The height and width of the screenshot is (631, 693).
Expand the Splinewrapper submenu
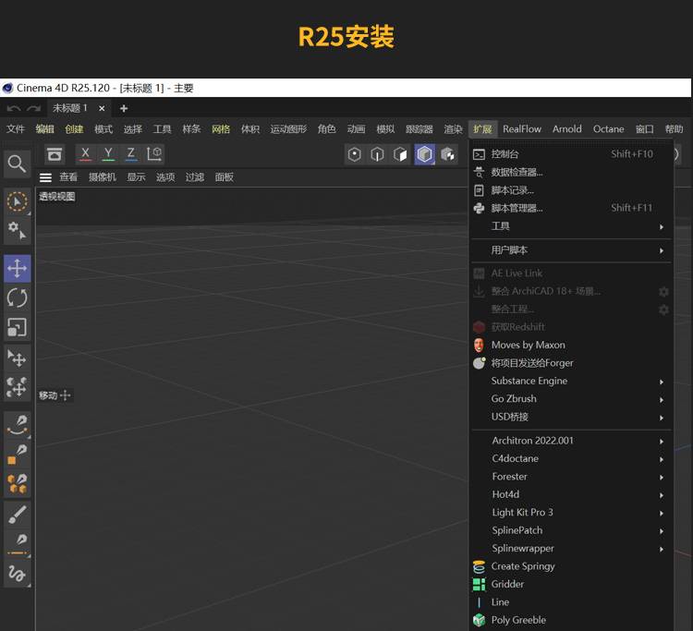tap(571, 549)
